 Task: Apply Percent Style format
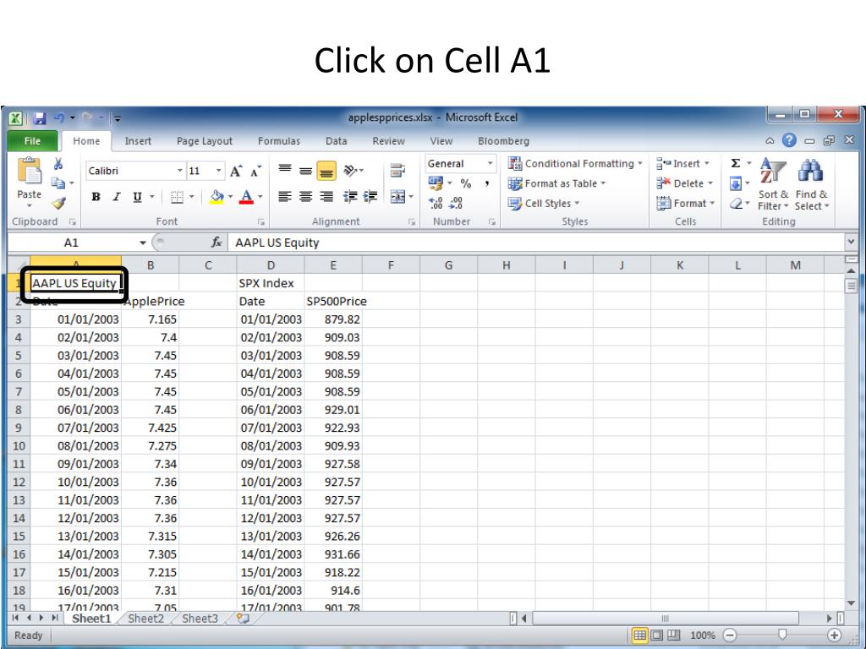coord(466,183)
